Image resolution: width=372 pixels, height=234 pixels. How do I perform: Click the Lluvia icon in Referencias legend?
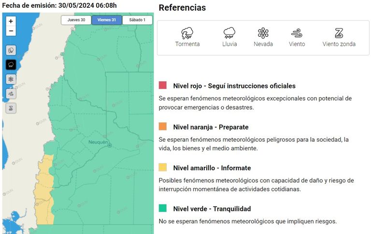(229, 33)
